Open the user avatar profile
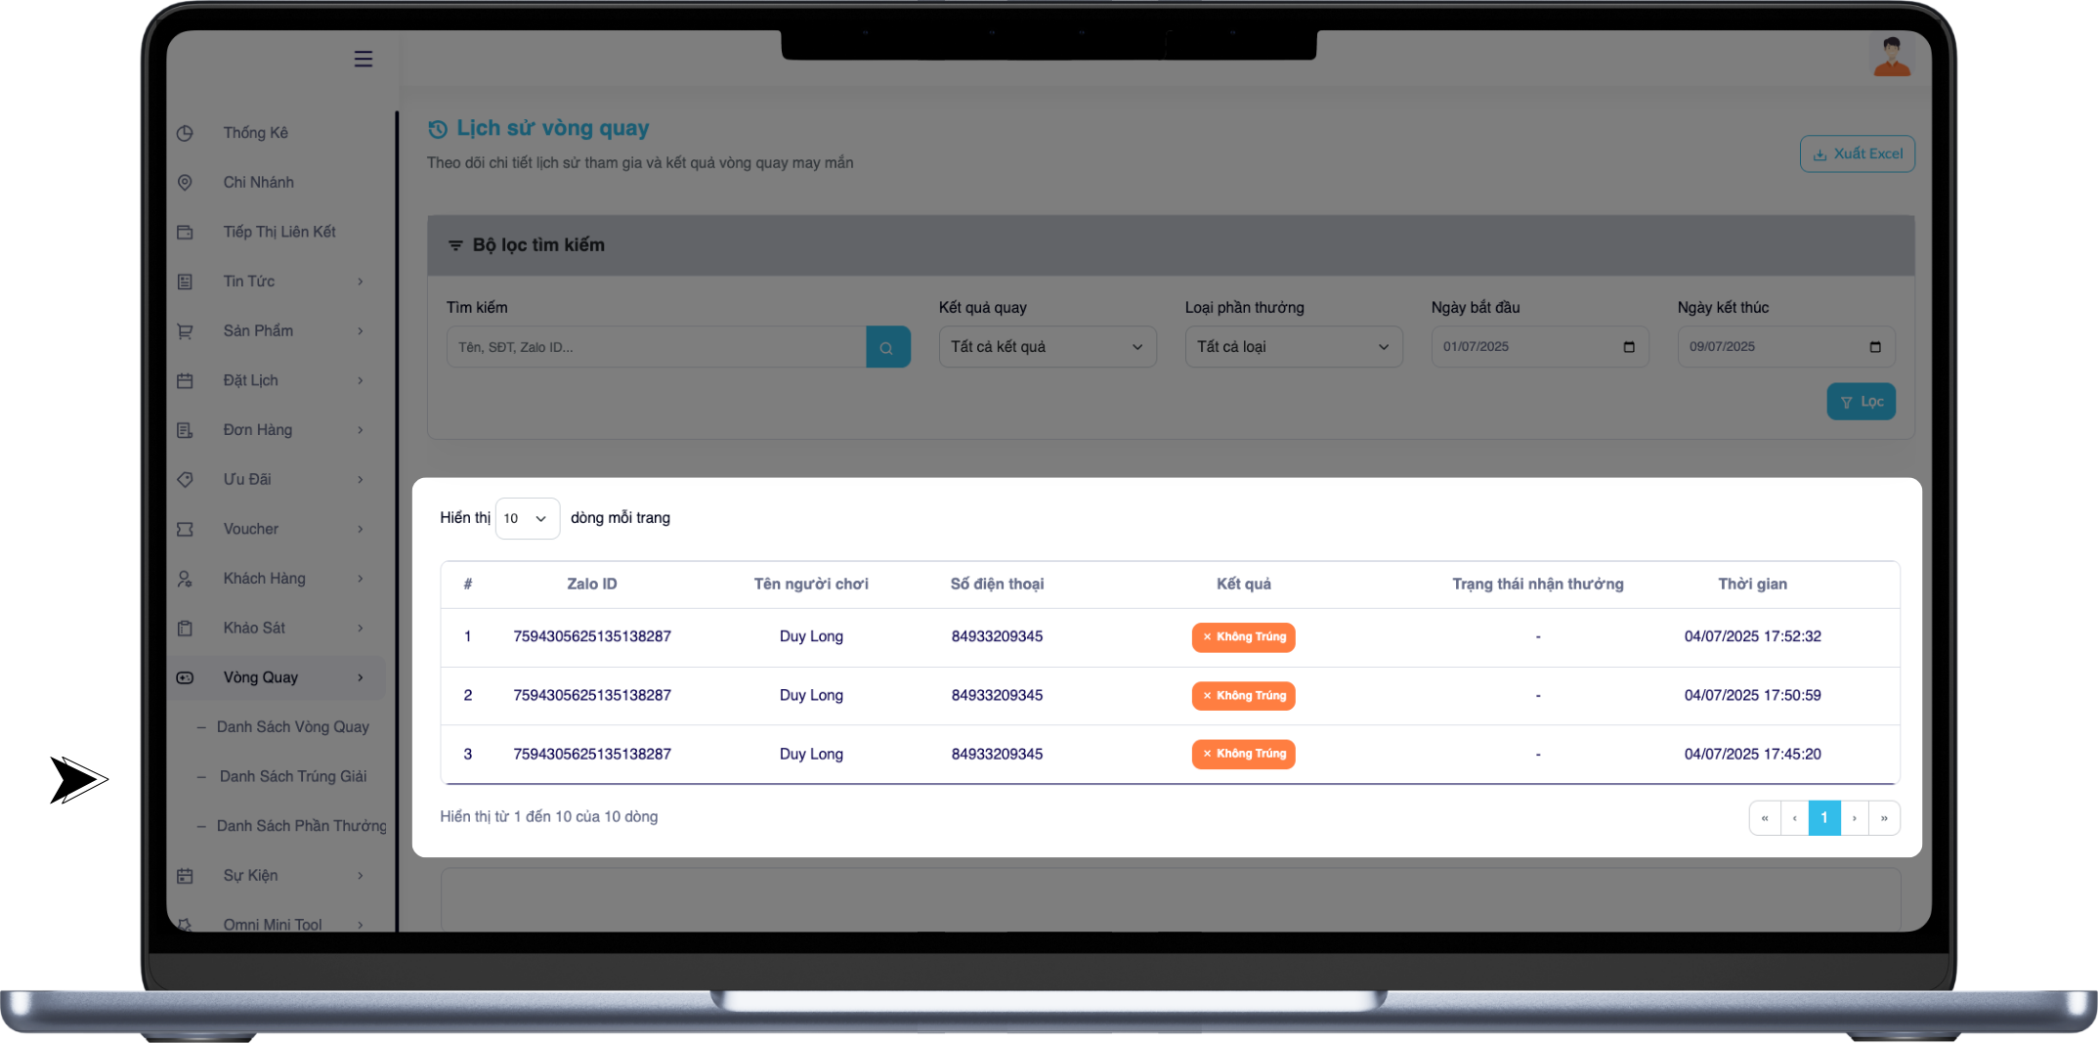Screen dimensions: 2098x1043 coord(1891,57)
